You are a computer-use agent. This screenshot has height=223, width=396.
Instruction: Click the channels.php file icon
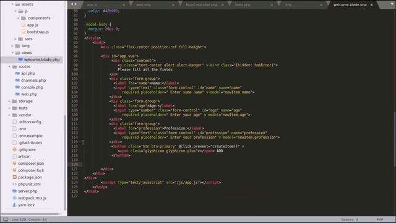click(x=17, y=81)
